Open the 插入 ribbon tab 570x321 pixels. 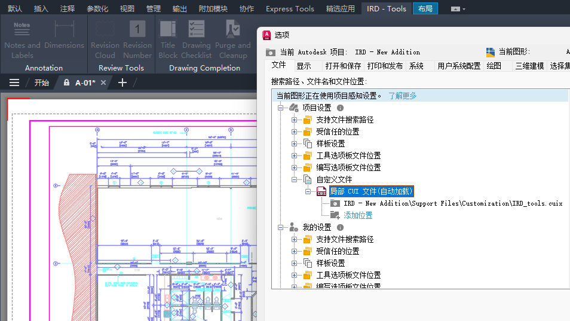coord(41,9)
